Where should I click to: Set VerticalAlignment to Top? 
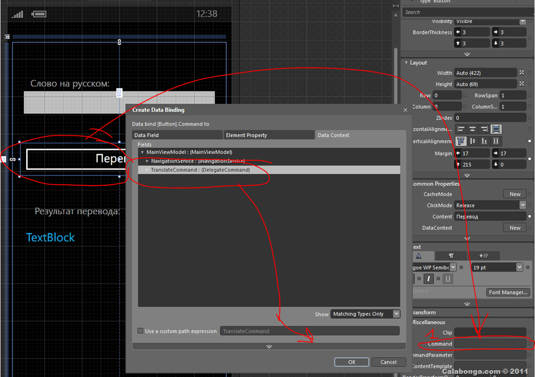(x=461, y=141)
